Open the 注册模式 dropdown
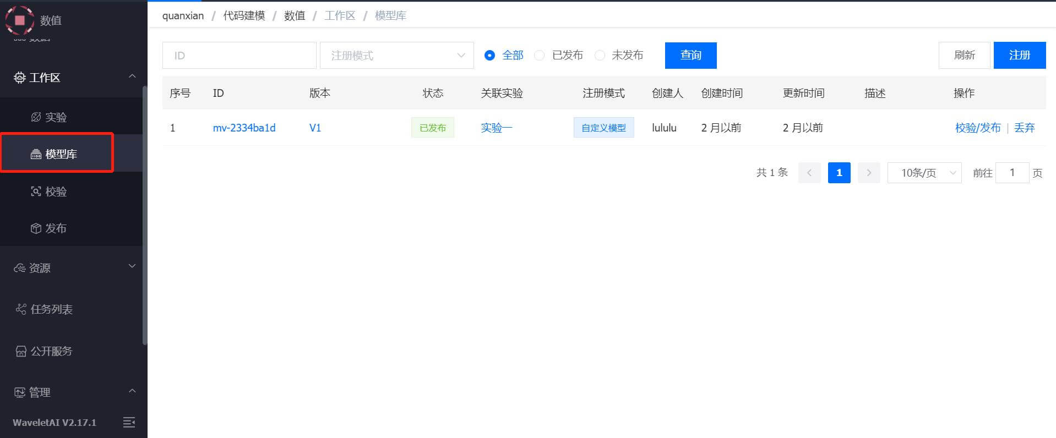This screenshot has height=438, width=1056. (x=396, y=56)
